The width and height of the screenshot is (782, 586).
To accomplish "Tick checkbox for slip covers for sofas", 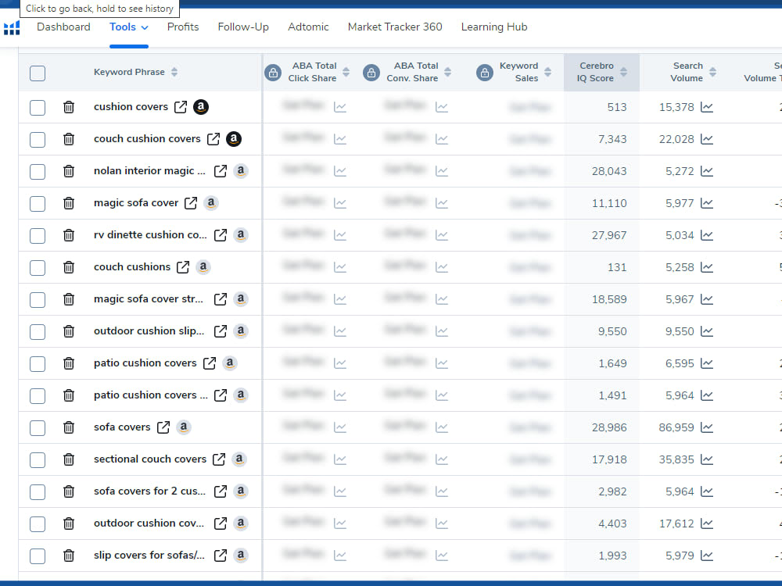I will click(38, 556).
